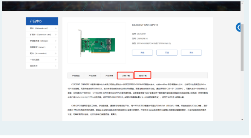
Task: Expand the Network card category plus icon
Action: pos(56,29)
